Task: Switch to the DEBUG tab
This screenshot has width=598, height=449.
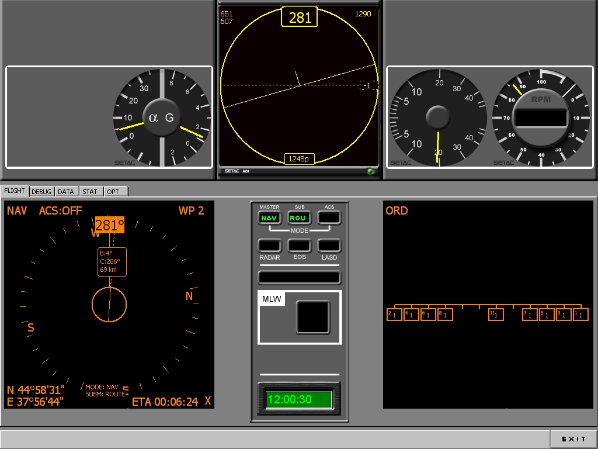Action: [41, 191]
